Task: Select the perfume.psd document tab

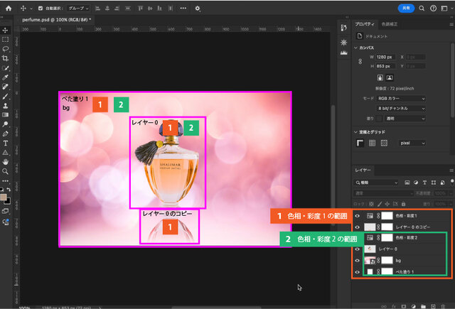Action: pyautogui.click(x=55, y=20)
